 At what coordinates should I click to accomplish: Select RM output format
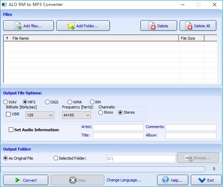click(95, 102)
